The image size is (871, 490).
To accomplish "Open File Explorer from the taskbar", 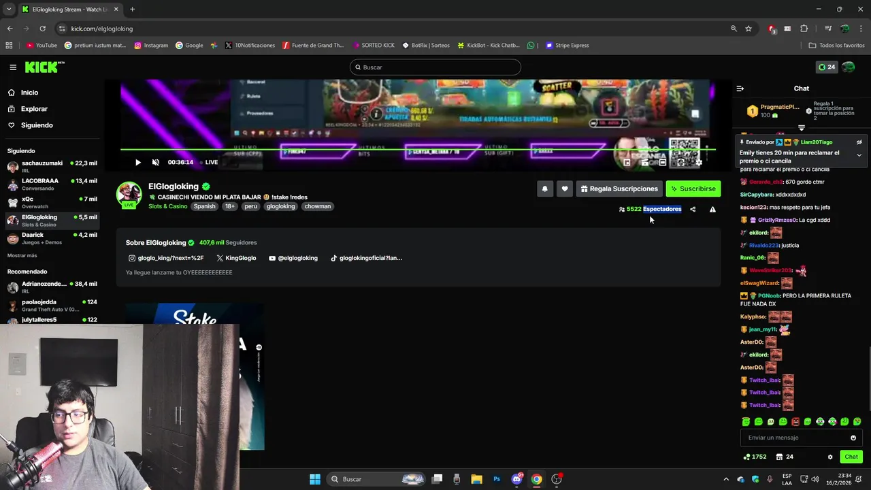I will coord(476,479).
